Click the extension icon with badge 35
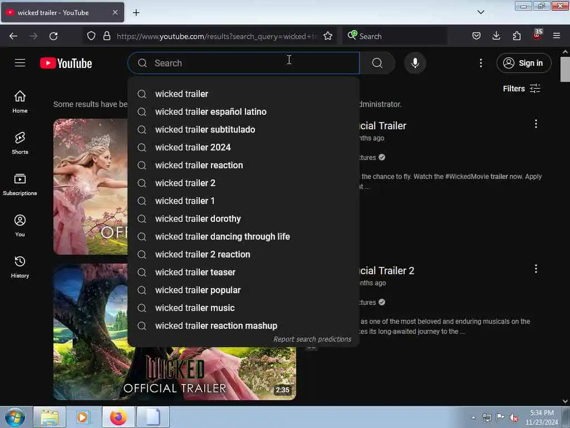Image resolution: width=570 pixels, height=428 pixels. coord(537,35)
